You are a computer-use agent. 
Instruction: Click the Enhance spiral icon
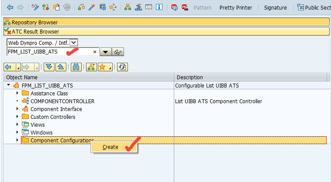(x=67, y=7)
